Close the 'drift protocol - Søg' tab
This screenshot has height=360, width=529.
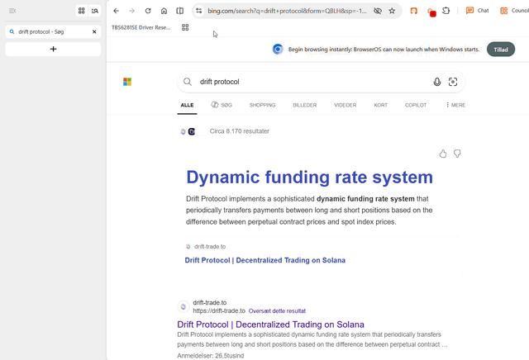click(x=94, y=31)
